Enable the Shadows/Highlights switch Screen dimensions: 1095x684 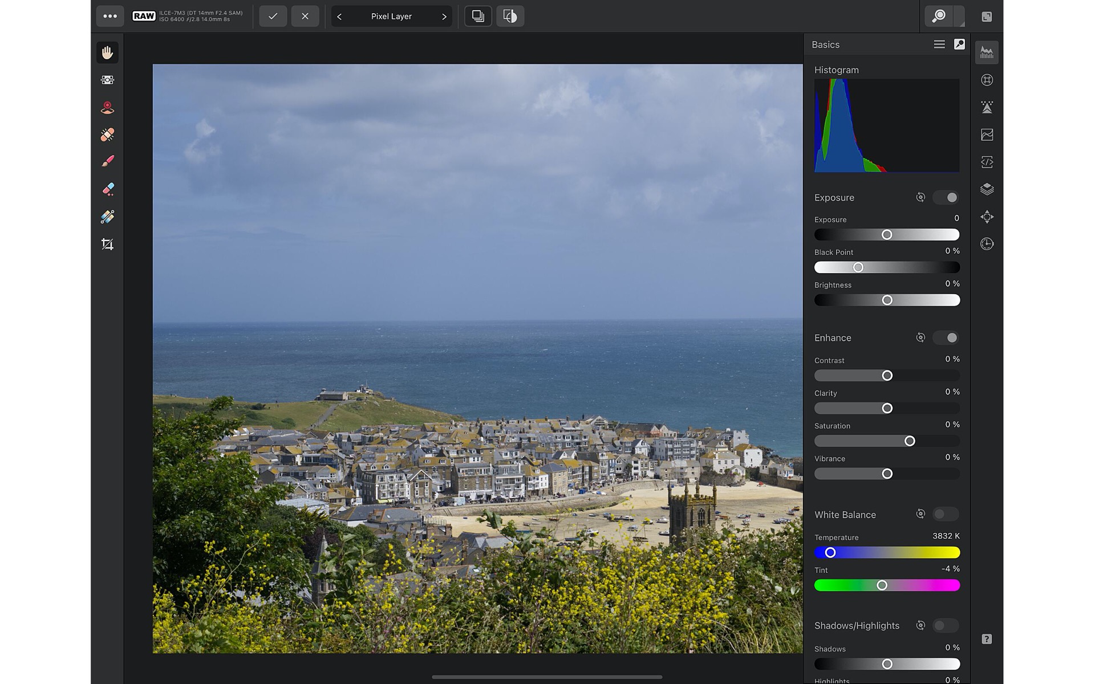(x=946, y=625)
